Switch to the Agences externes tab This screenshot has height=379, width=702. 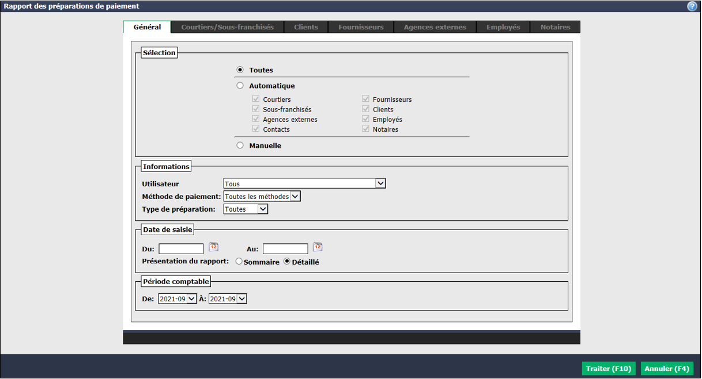coord(435,27)
